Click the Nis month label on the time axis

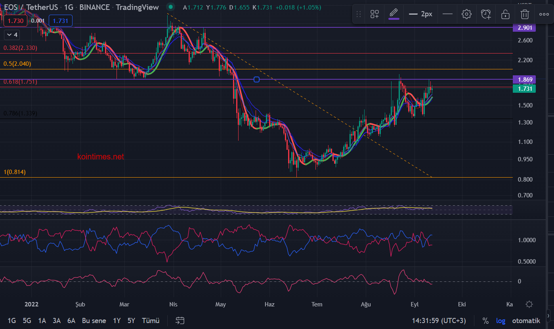pyautogui.click(x=173, y=304)
